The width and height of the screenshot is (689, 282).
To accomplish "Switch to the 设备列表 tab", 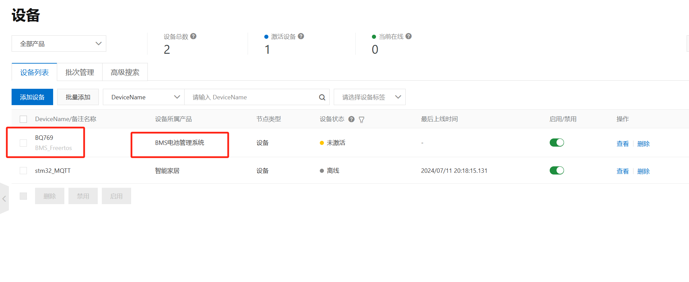I will (x=34, y=72).
